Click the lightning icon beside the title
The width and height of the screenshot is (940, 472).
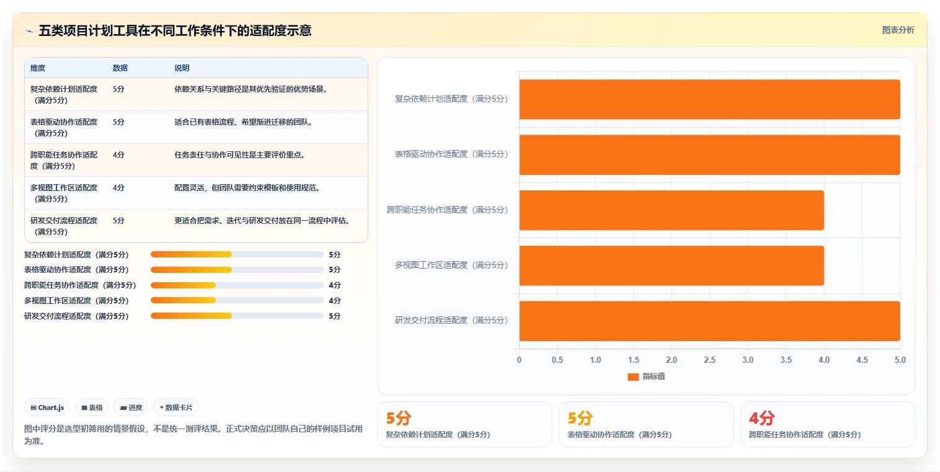[30, 31]
